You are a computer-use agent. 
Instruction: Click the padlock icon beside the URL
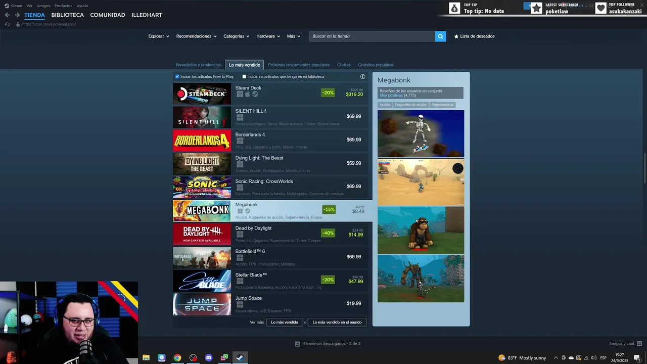18,24
